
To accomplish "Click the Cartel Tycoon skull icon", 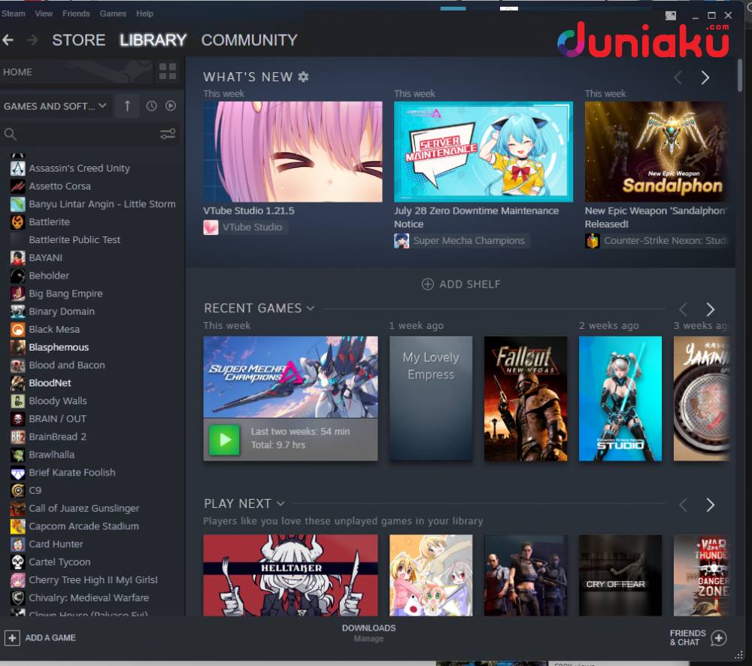I will click(18, 562).
